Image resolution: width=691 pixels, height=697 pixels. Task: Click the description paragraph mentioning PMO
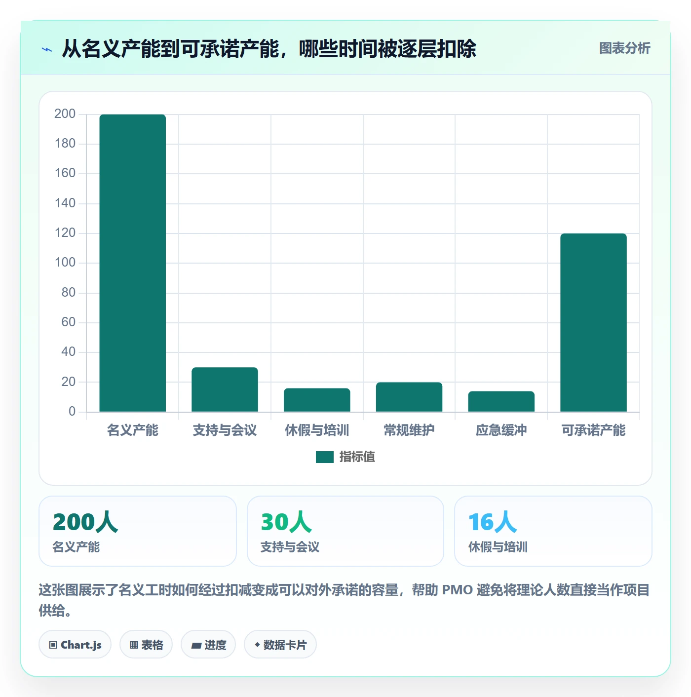(x=344, y=600)
